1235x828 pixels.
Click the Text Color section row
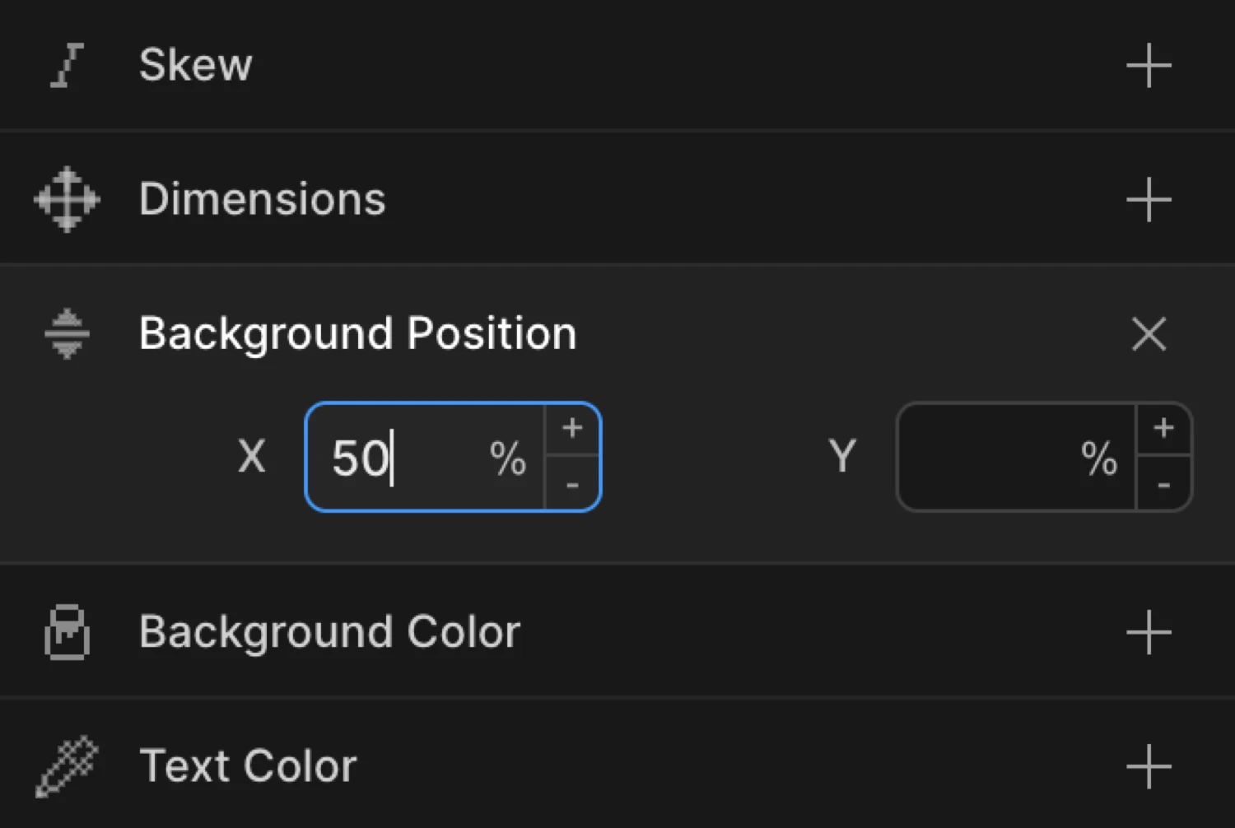(x=248, y=765)
